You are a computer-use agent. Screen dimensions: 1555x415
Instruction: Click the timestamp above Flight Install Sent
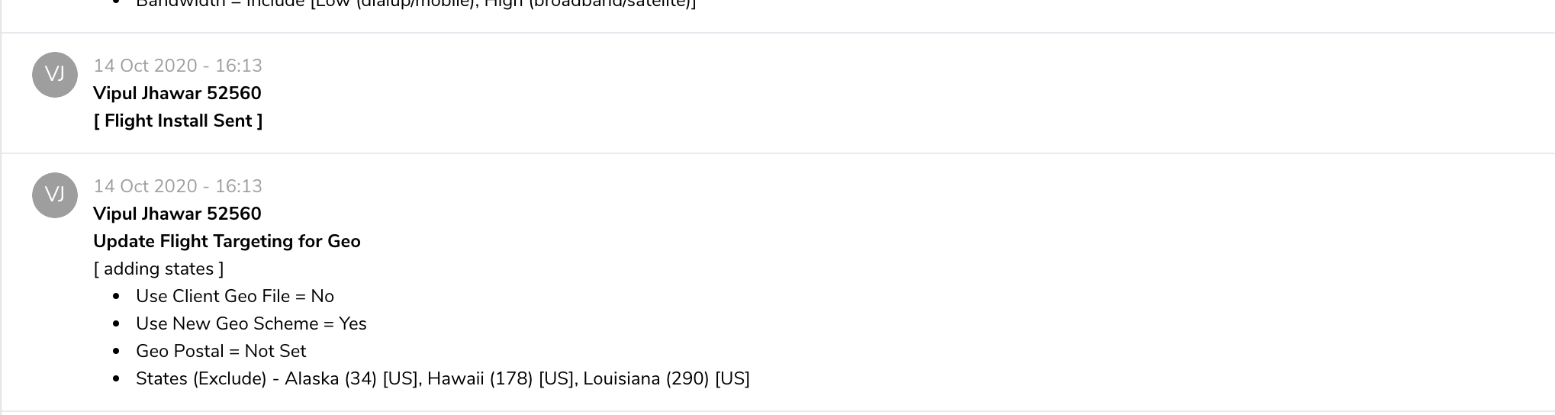click(178, 66)
